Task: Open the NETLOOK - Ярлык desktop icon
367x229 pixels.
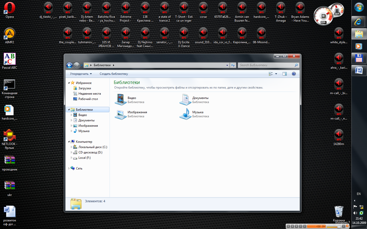Action: [10, 139]
